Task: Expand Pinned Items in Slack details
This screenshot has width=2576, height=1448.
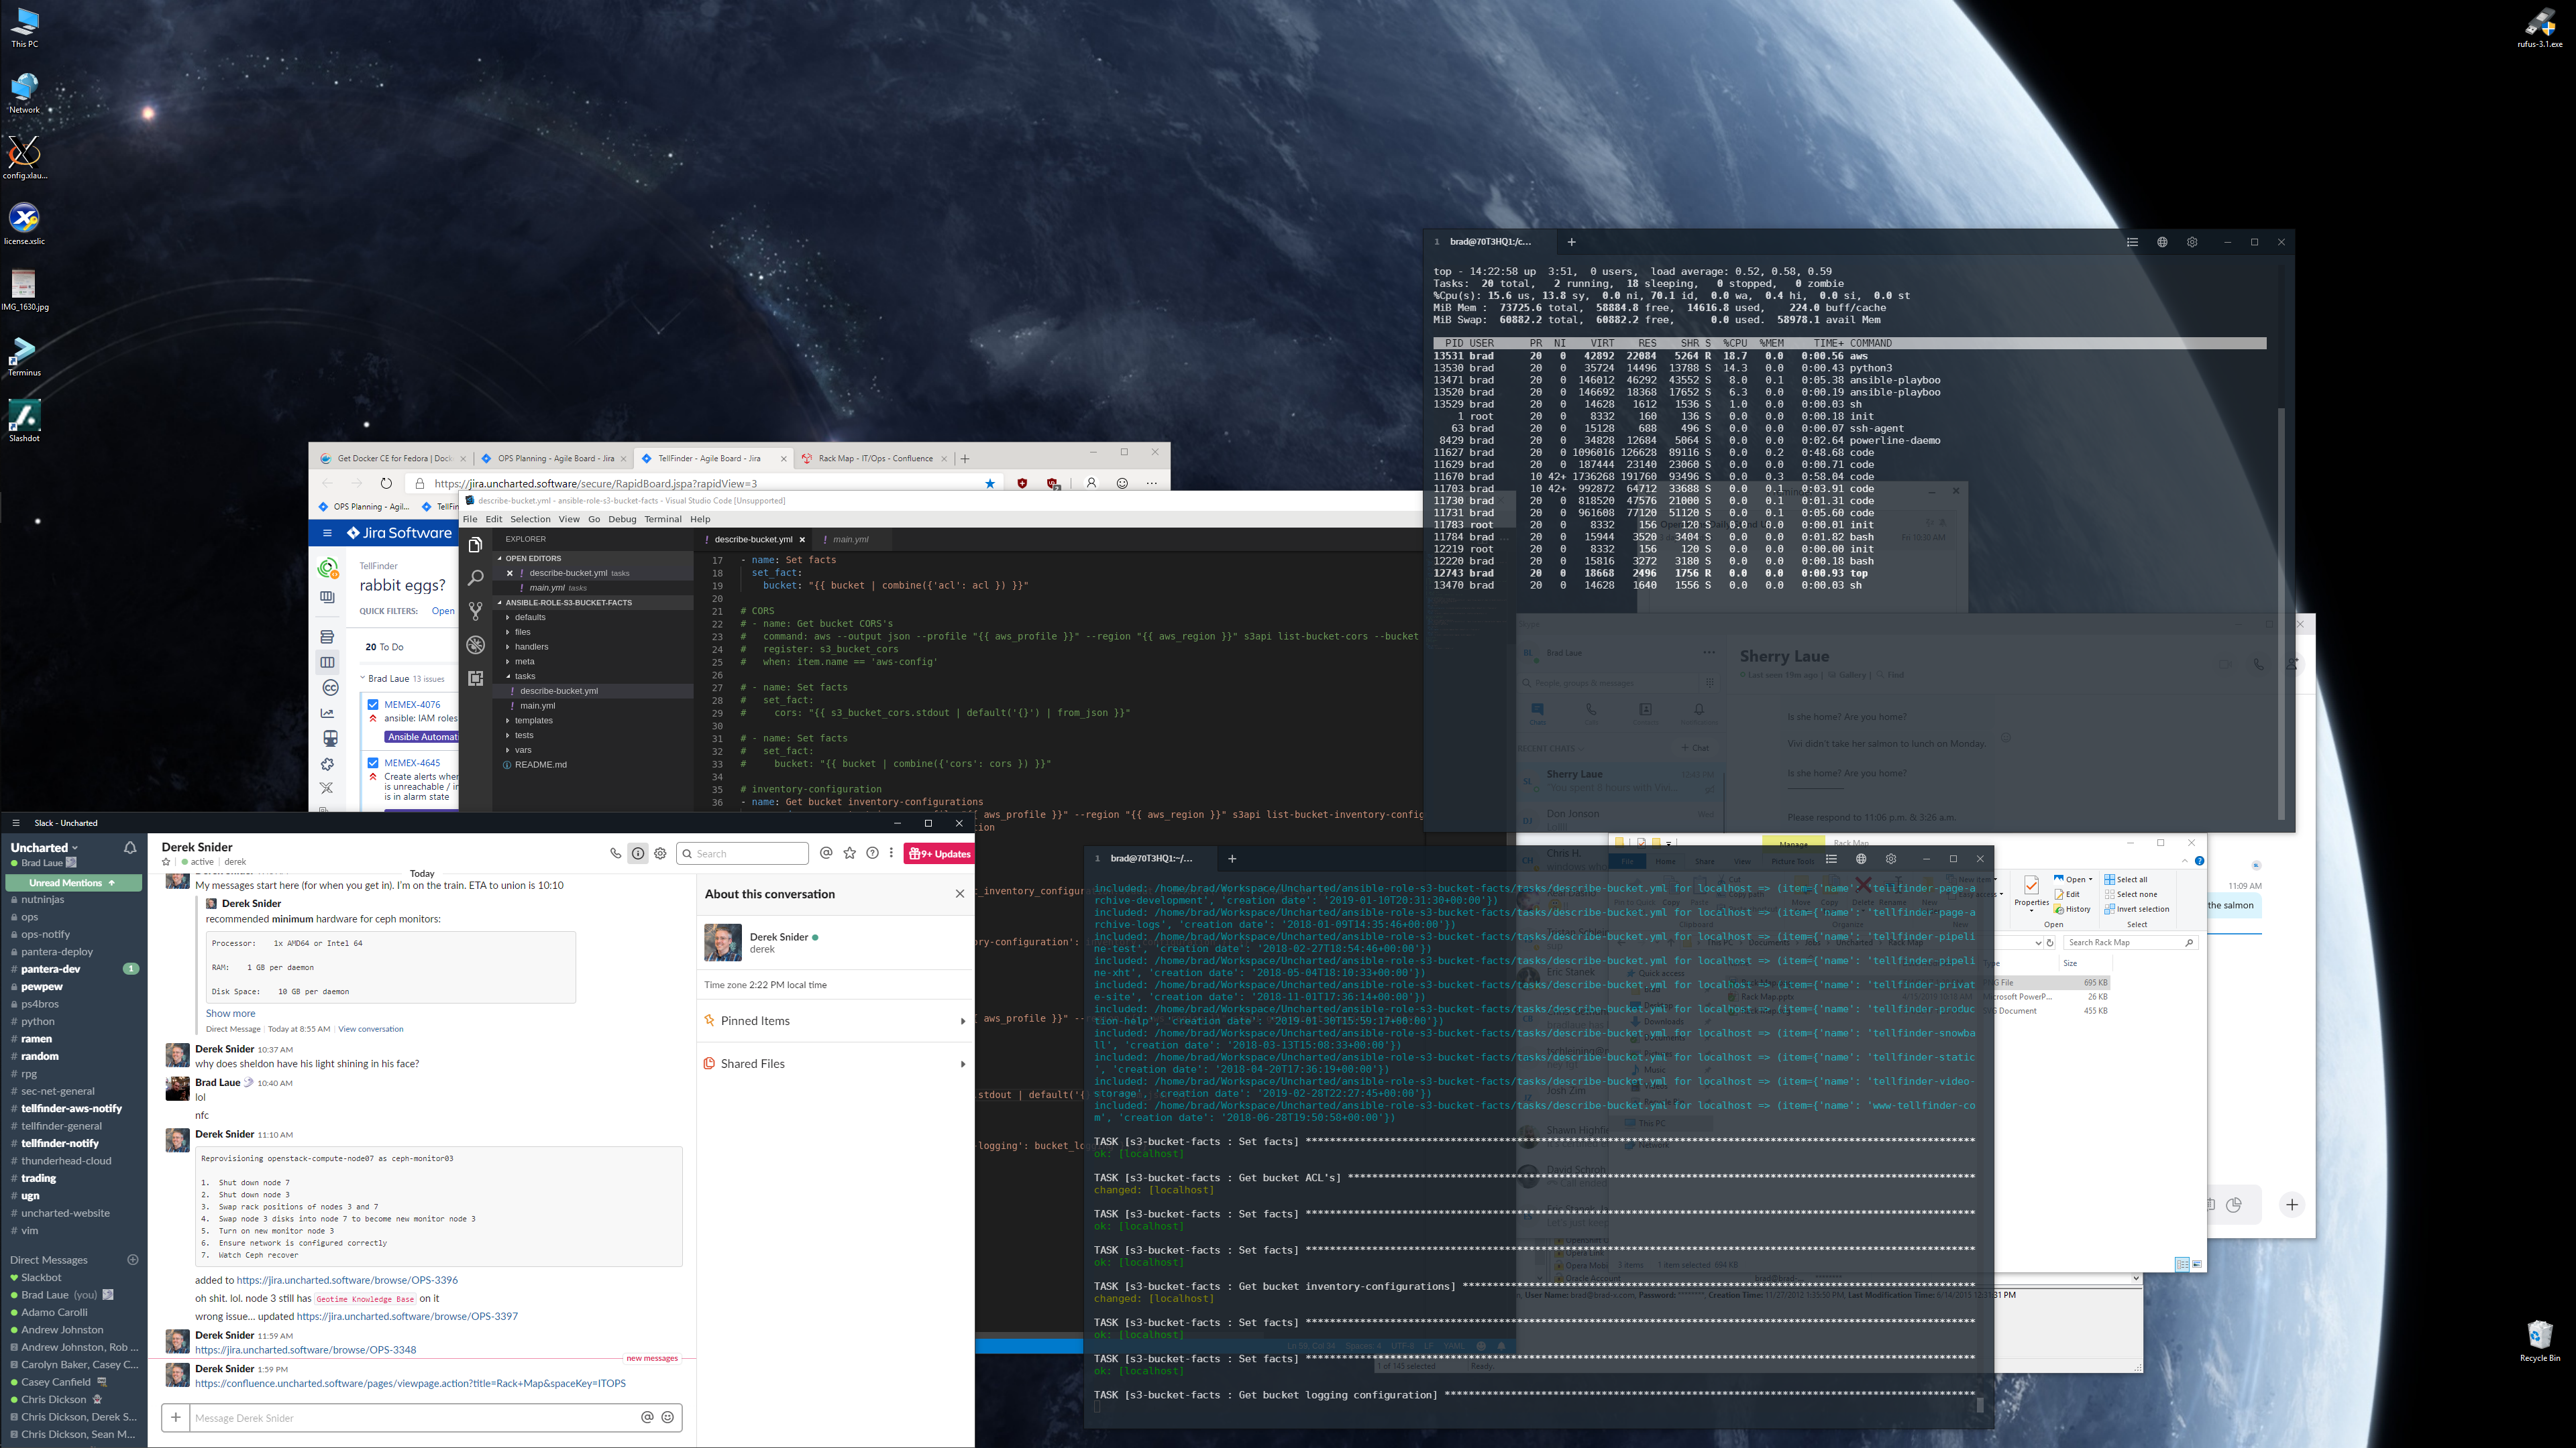Action: 835,1020
